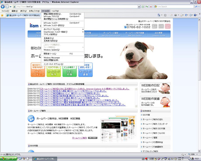Toggle the Compatibility View page icon
This screenshot has height=161, width=201.
(x=143, y=7)
